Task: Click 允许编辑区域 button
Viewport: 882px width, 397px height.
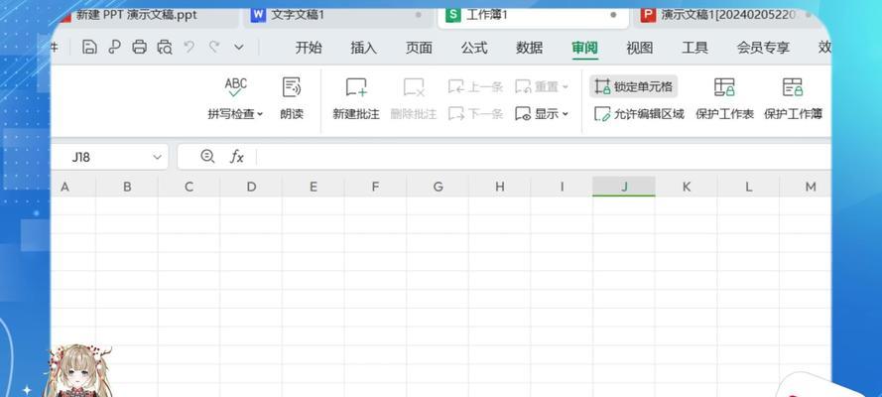Action: (x=640, y=114)
